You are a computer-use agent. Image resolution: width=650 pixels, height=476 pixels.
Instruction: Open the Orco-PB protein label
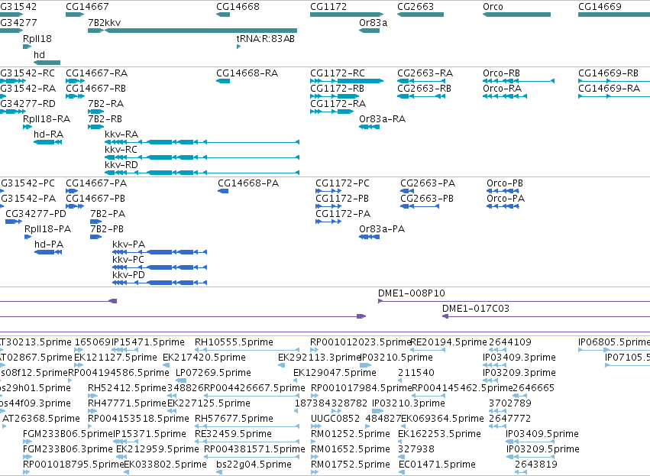pos(505,183)
